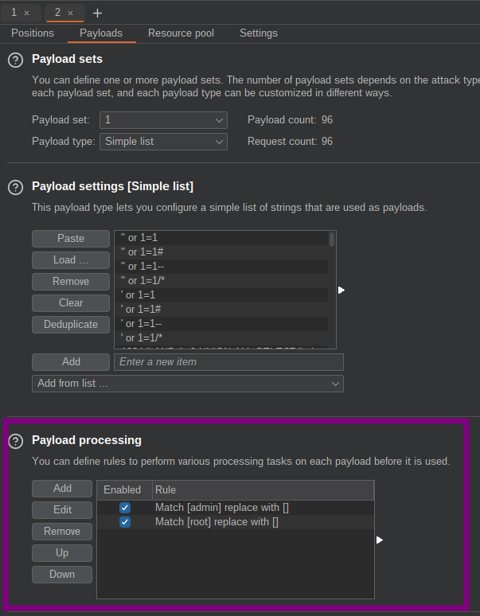480x616 pixels.
Task: Paste payloads into the simple list
Action: tap(71, 239)
